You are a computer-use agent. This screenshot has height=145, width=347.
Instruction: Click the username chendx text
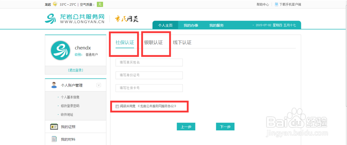83,48
